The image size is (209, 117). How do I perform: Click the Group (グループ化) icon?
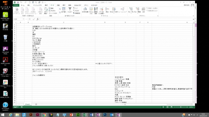click(131, 9)
